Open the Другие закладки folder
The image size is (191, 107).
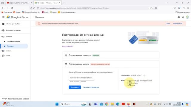(x=182, y=12)
